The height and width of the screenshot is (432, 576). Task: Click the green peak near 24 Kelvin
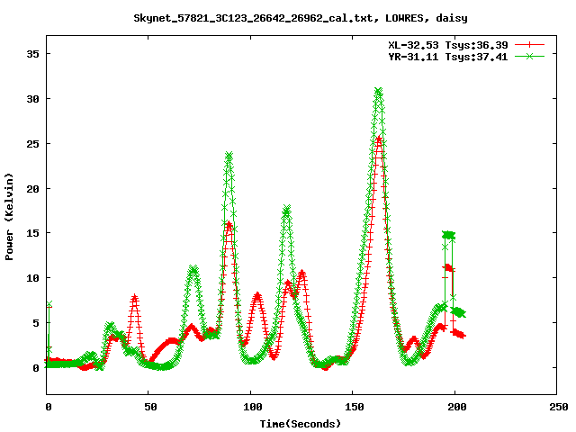click(x=229, y=155)
